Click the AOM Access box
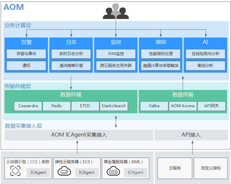 tap(183, 106)
